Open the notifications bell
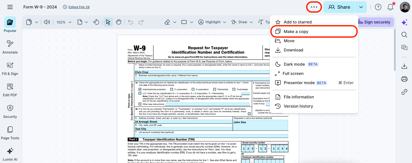Screen dimensions: 412x163 coord(391,7)
